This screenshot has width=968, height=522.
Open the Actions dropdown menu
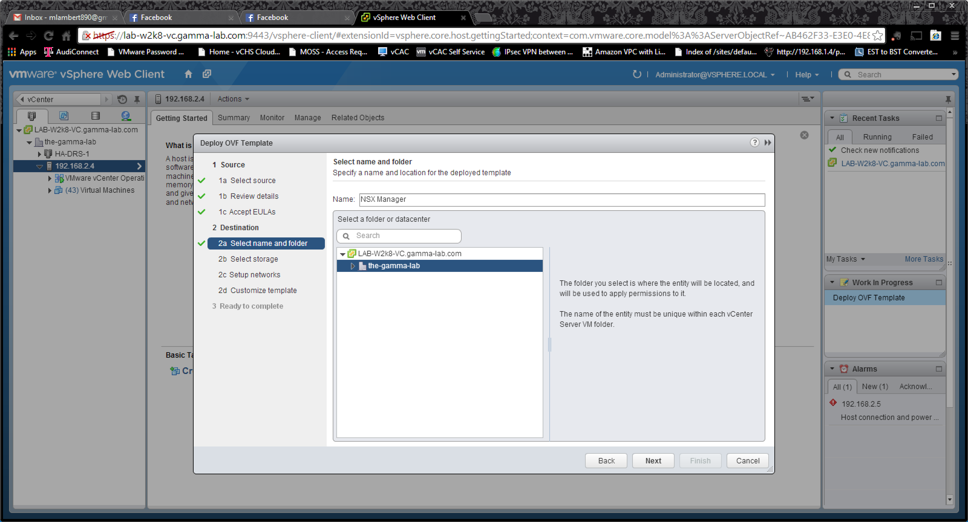(233, 99)
